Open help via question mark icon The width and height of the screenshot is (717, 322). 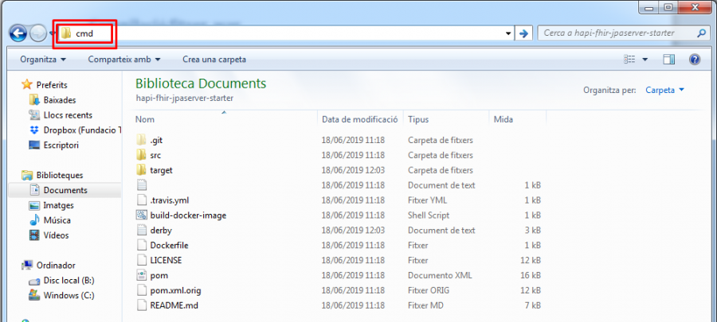694,60
